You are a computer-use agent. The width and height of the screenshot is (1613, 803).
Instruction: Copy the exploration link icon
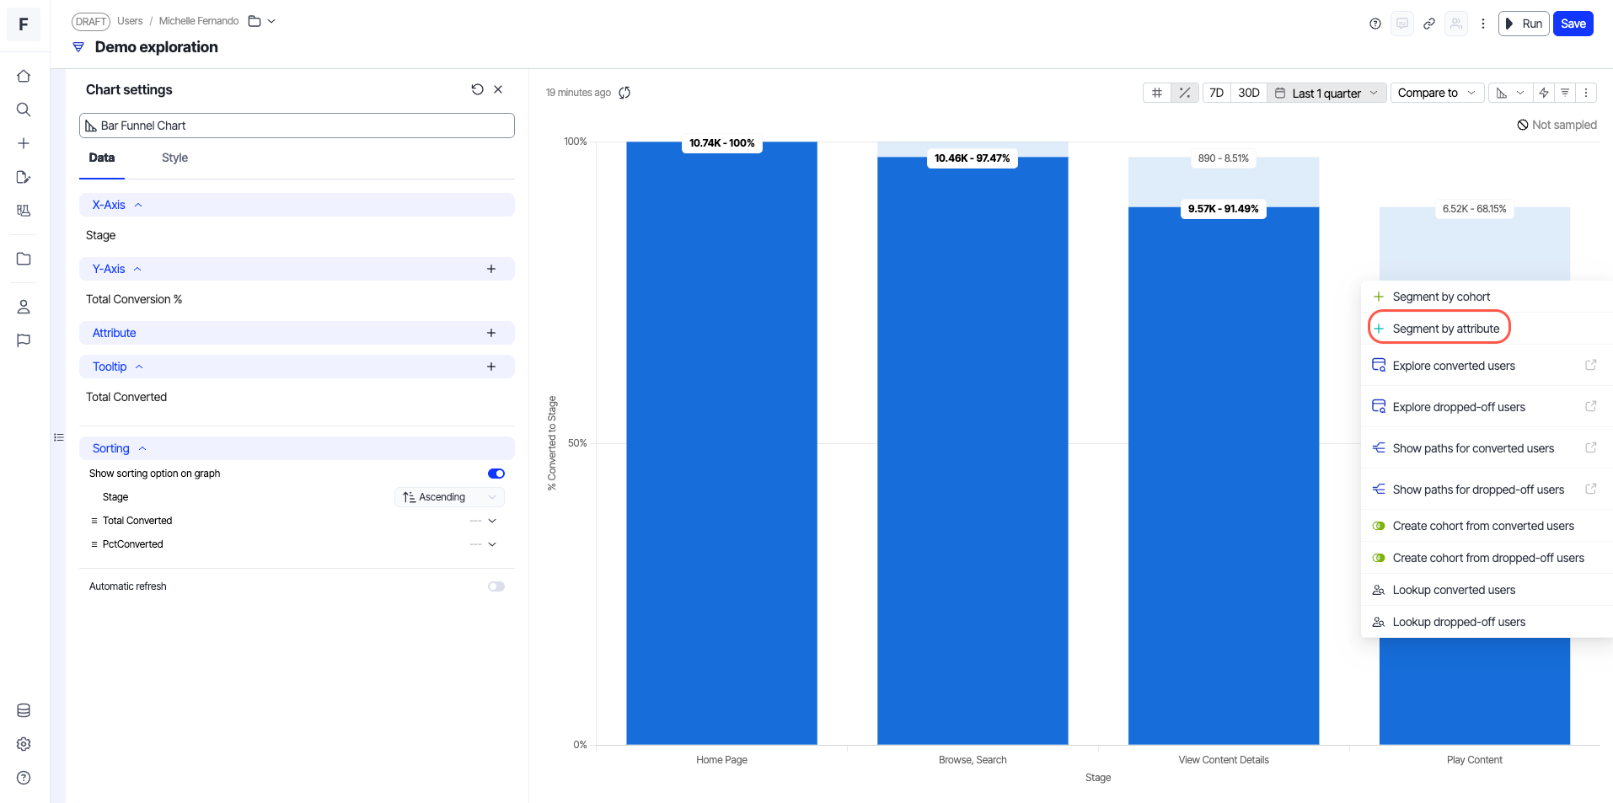click(x=1429, y=24)
